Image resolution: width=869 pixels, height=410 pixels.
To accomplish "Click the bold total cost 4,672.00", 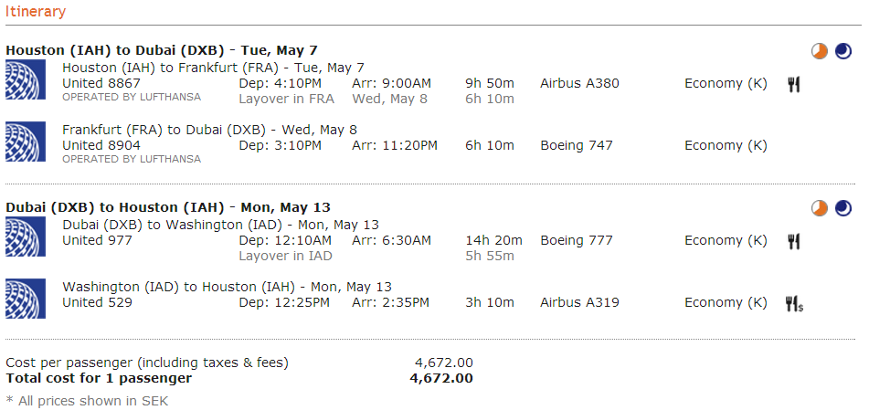I will 441,378.
